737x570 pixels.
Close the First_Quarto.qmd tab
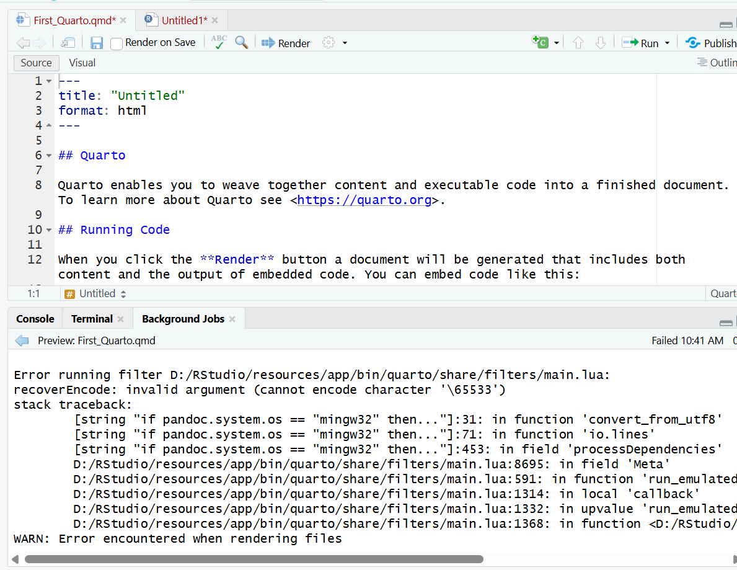point(123,20)
